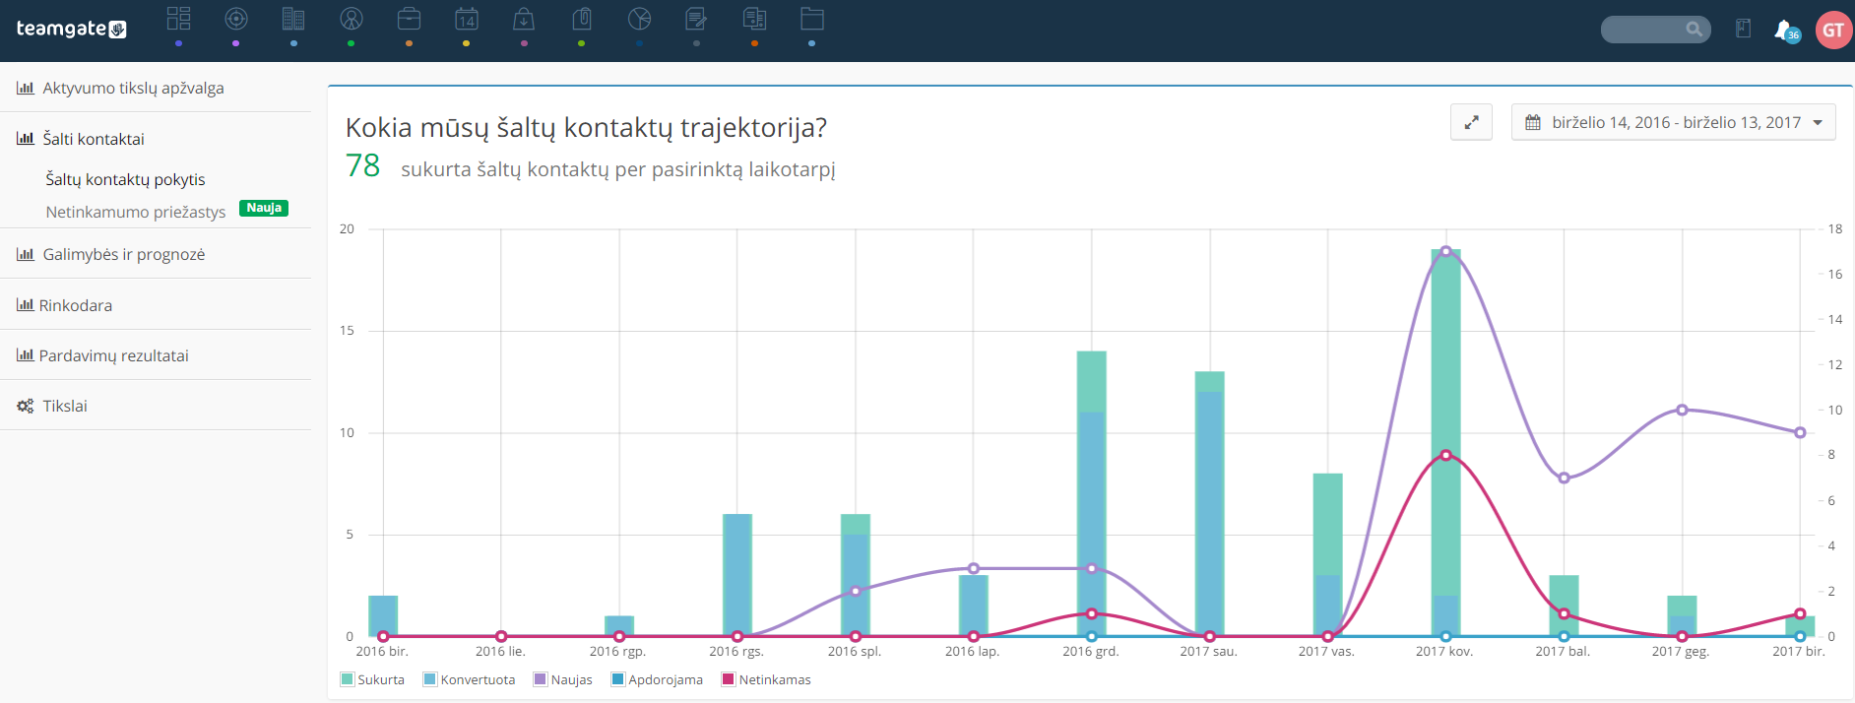Toggle the Konvertuota series in legend
The height and width of the screenshot is (703, 1855).
[x=469, y=679]
